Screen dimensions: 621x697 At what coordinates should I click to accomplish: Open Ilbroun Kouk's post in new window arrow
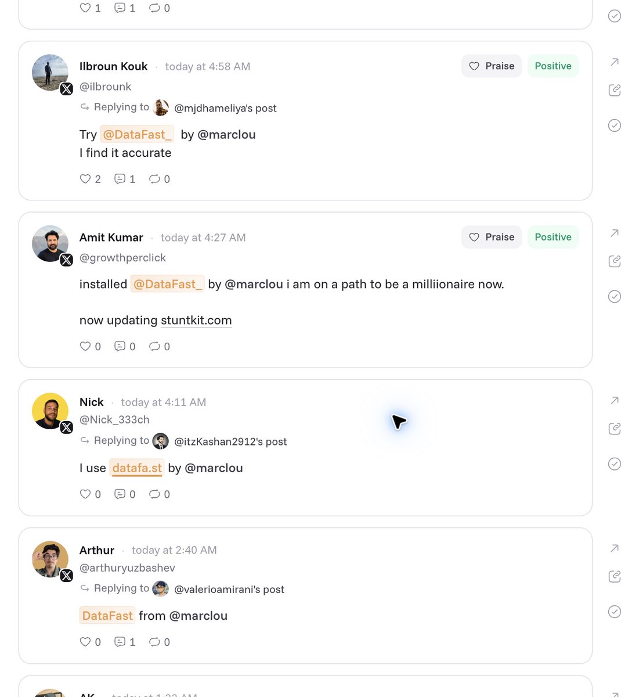(x=614, y=62)
